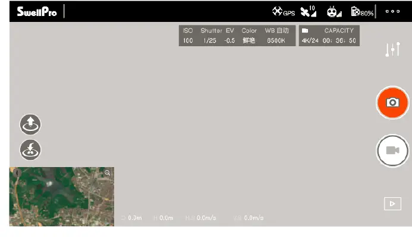Take a photo with the orange shutter button
412x237 pixels.
(x=392, y=103)
